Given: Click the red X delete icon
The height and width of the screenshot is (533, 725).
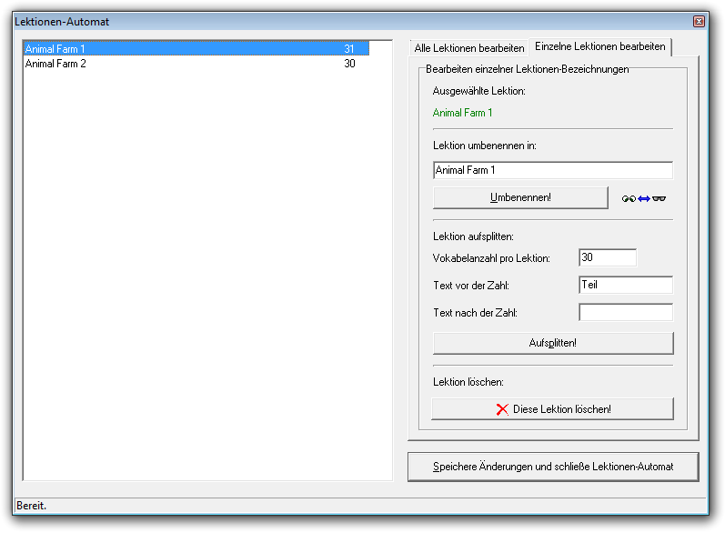Looking at the screenshot, I should pos(502,409).
